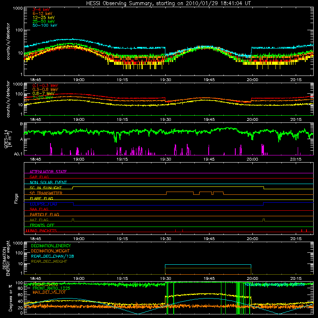The width and height of the screenshot is (318, 318).
Task: Click the 19:00 tick label under the top panel
Action: tap(79, 80)
